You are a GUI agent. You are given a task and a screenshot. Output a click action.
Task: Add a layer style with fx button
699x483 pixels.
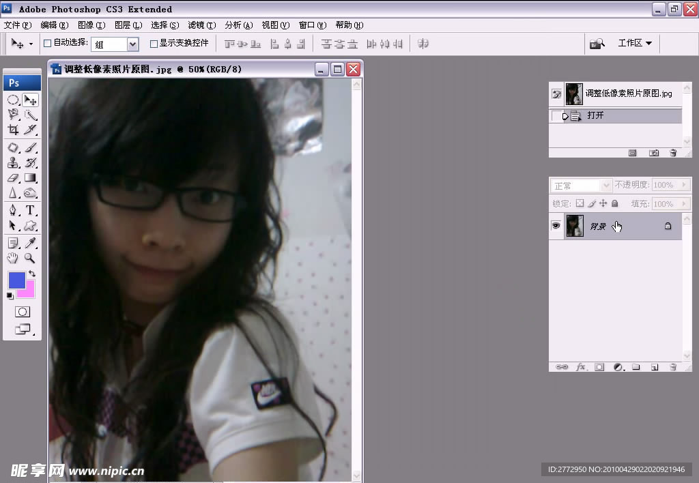tap(580, 367)
